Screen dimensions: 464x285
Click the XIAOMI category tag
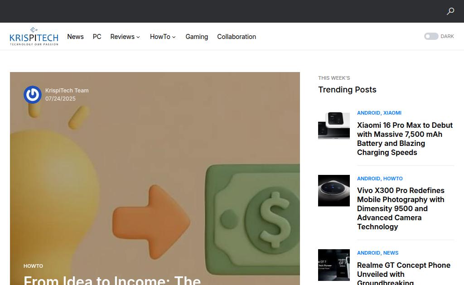392,113
